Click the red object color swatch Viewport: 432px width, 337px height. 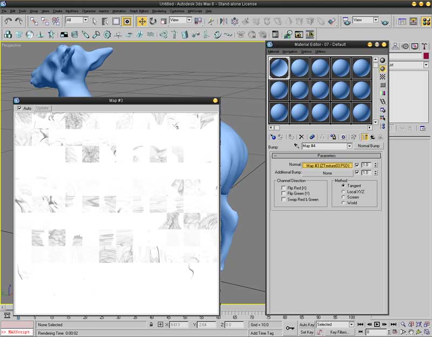(426, 56)
